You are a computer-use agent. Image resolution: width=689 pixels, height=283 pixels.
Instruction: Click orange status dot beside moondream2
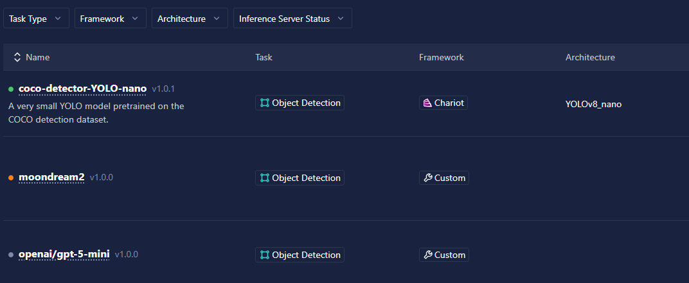[11, 178]
